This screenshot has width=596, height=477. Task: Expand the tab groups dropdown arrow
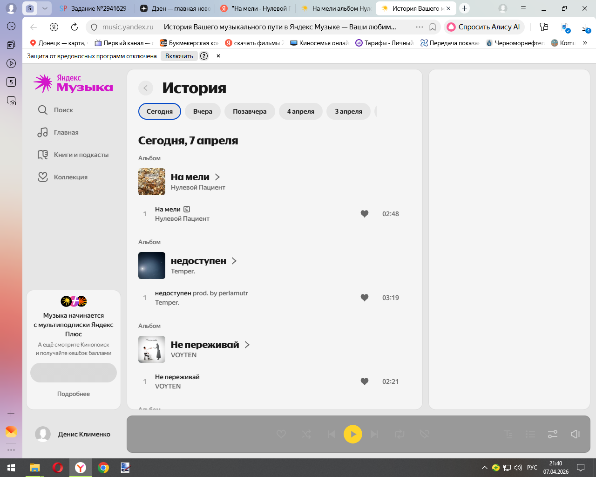pos(45,8)
